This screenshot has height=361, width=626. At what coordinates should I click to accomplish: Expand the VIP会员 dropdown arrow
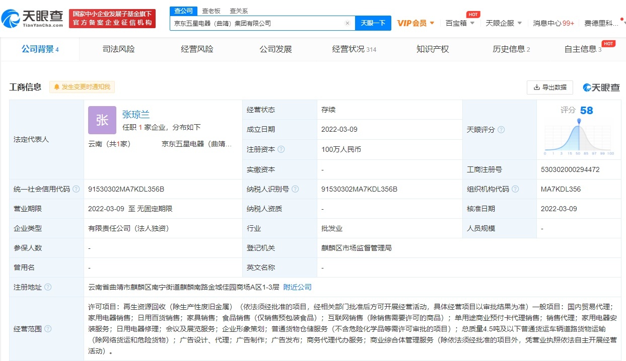[432, 23]
